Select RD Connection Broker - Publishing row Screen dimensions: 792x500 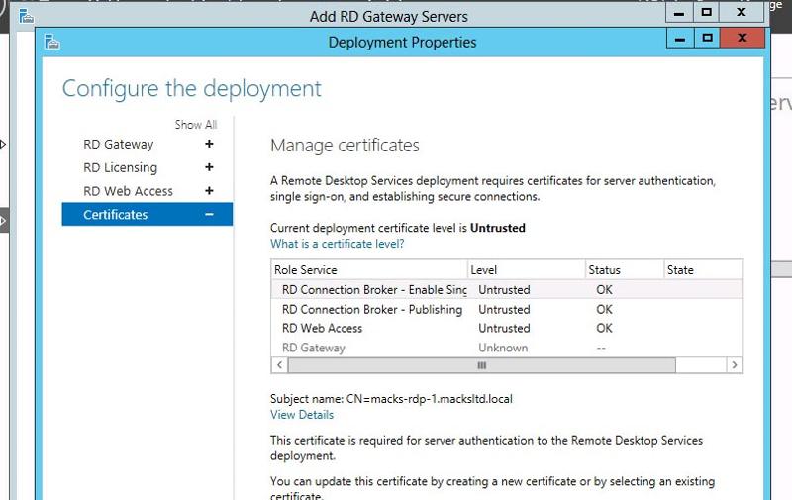click(x=507, y=309)
